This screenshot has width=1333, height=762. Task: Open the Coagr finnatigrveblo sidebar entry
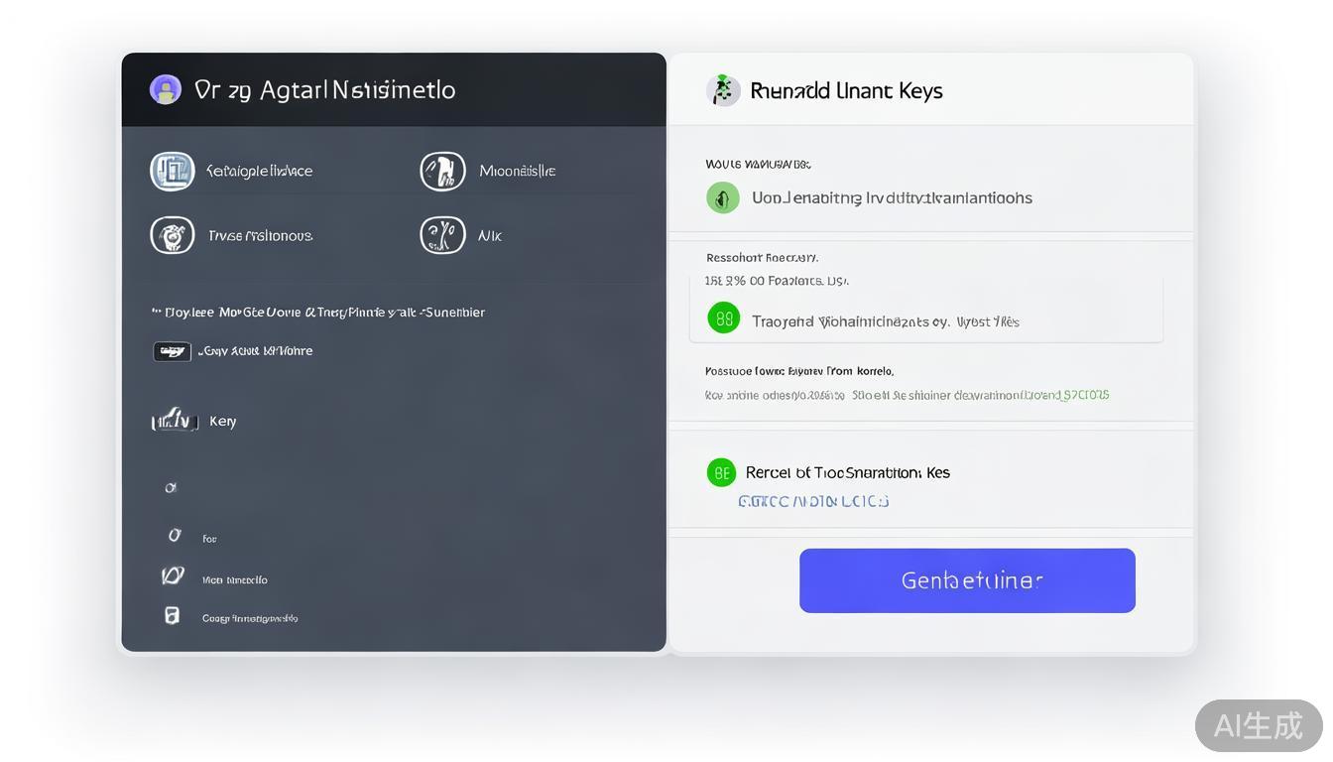click(248, 617)
